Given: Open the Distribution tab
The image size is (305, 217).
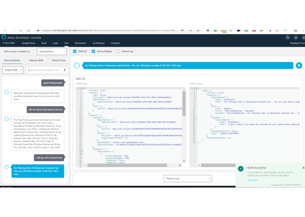Looking at the screenshot, I should (80, 43).
